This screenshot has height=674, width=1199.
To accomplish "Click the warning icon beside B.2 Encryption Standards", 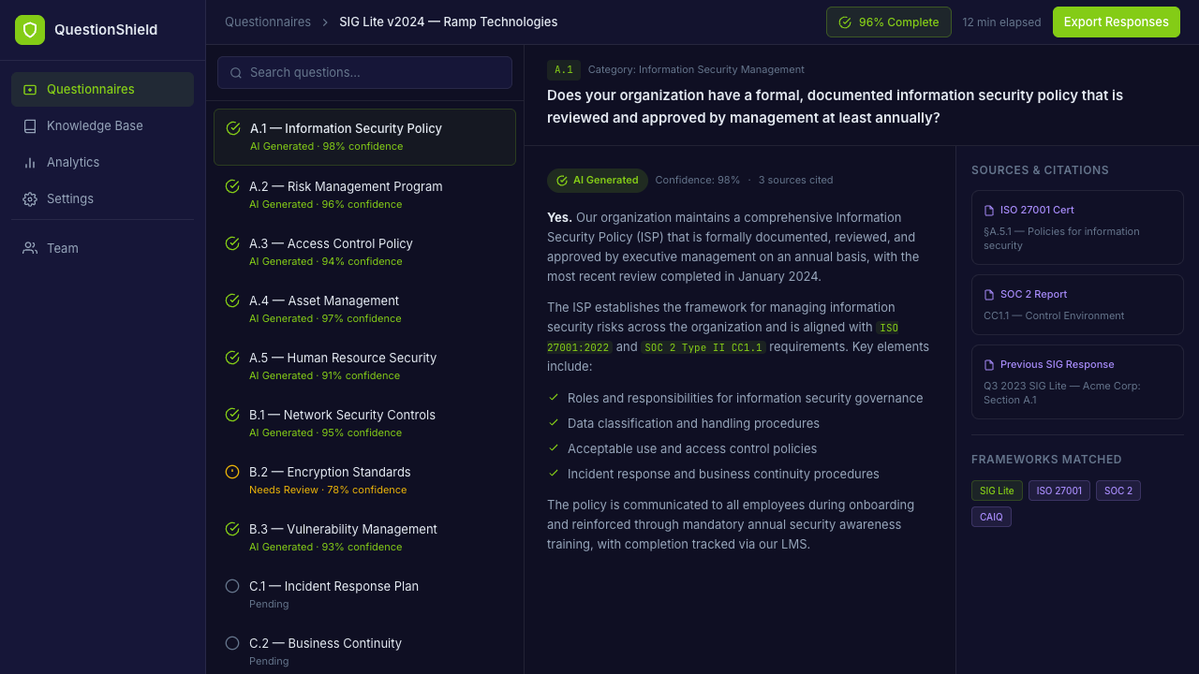I will click(232, 472).
